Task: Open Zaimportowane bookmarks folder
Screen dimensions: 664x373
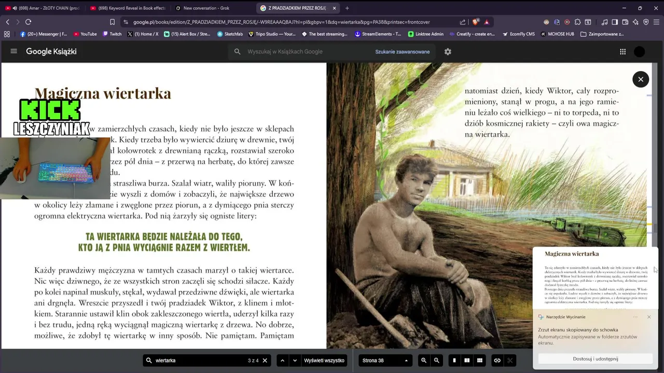Action: click(602, 34)
